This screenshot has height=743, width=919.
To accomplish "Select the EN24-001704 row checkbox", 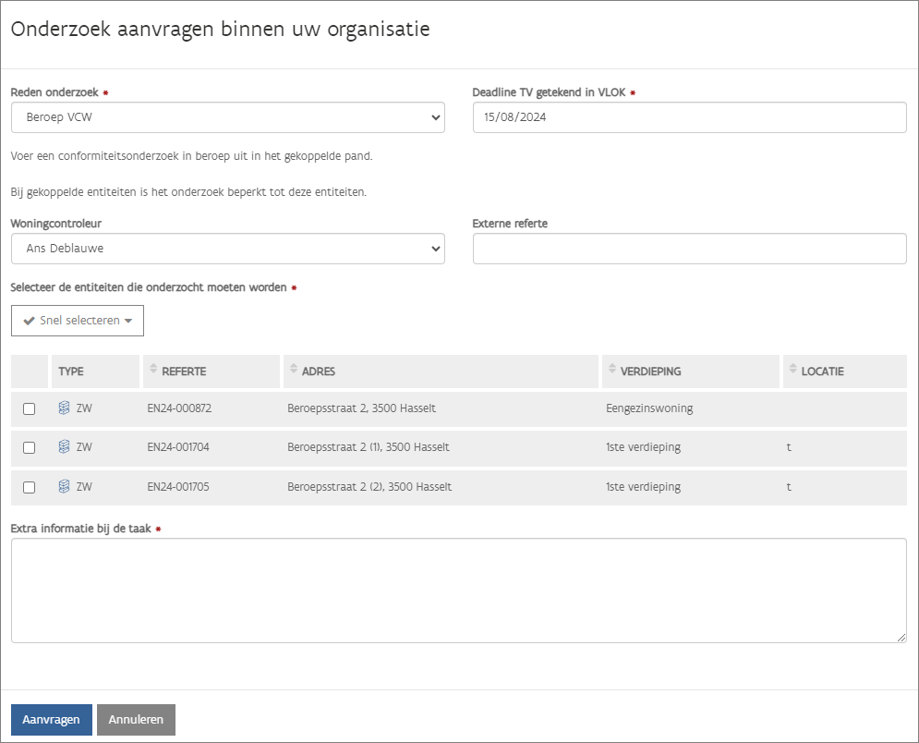I will tap(29, 447).
